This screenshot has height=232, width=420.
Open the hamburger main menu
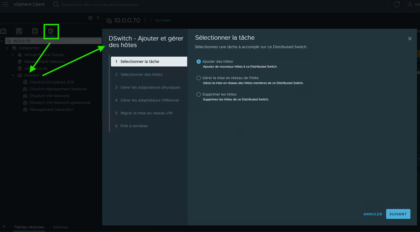click(5, 4)
